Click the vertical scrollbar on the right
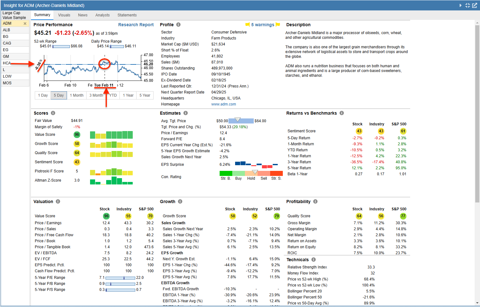The image size is (480, 307). [x=477, y=114]
